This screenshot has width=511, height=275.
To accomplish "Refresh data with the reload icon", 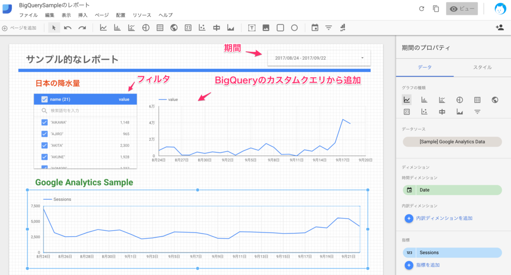I will click(421, 9).
